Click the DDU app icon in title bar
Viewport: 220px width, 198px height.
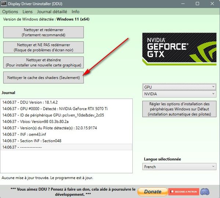[5, 4]
